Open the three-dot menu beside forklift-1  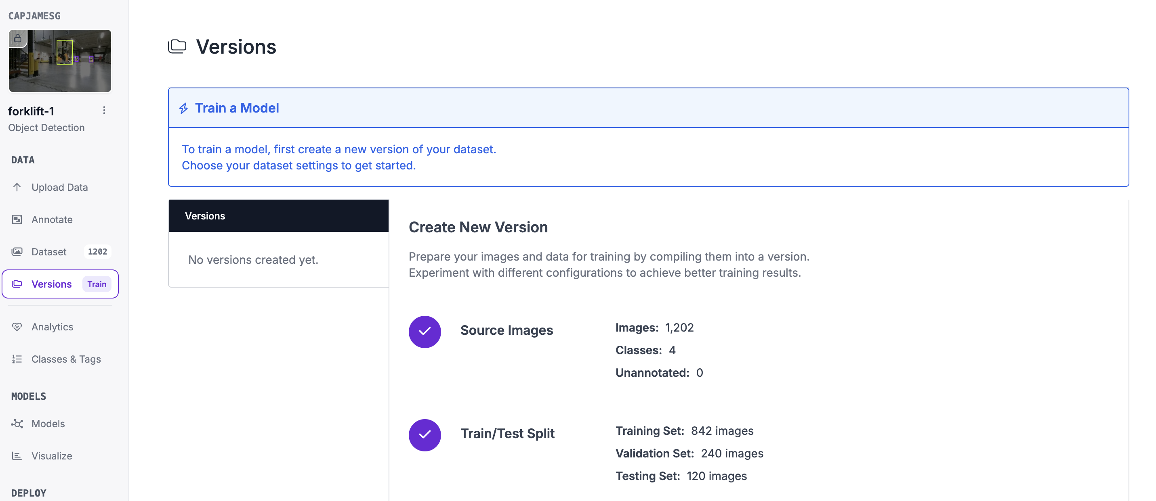tap(104, 110)
